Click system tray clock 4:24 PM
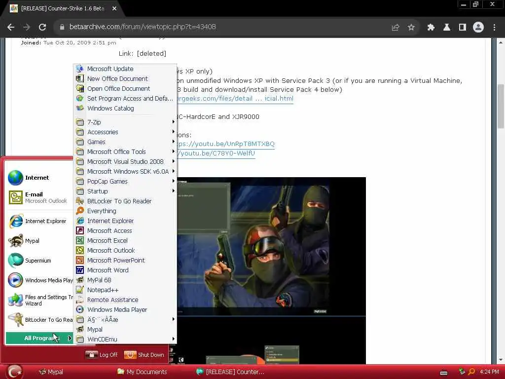This screenshot has width=505, height=379. pyautogui.click(x=489, y=372)
